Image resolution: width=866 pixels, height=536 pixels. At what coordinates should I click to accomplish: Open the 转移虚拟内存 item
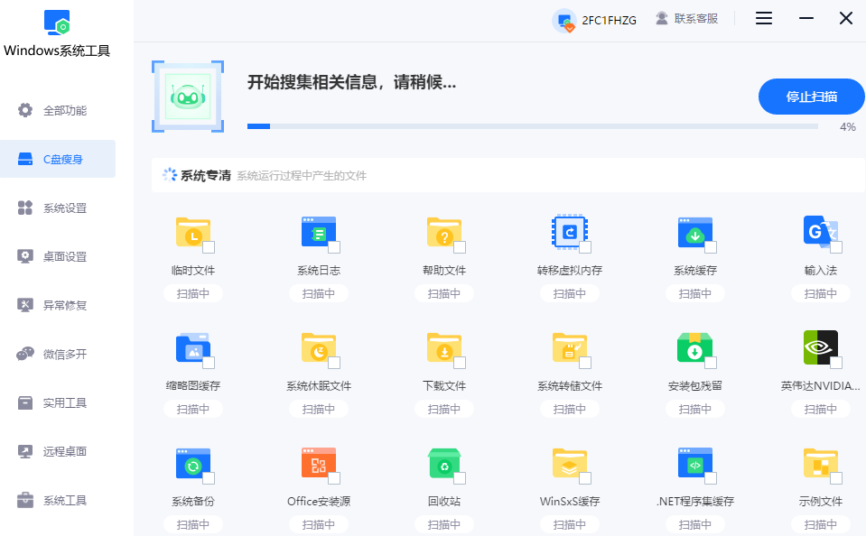coord(569,231)
